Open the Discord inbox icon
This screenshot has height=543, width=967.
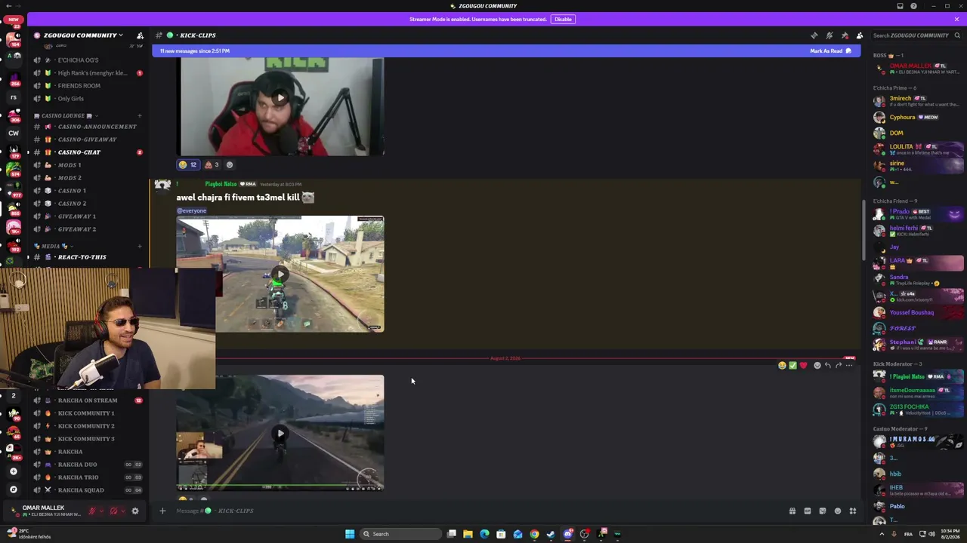pos(900,6)
